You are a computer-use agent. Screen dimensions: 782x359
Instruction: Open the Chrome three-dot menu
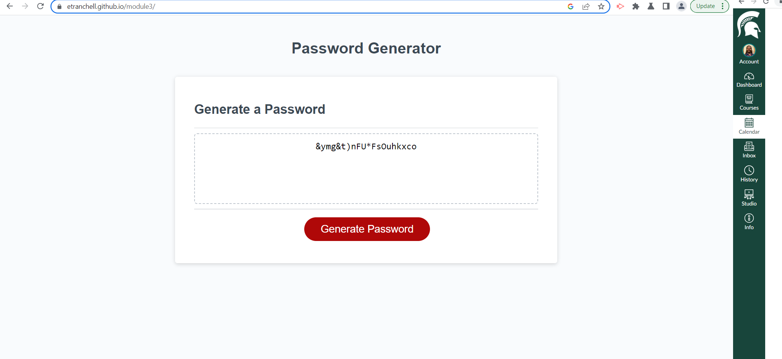[722, 6]
